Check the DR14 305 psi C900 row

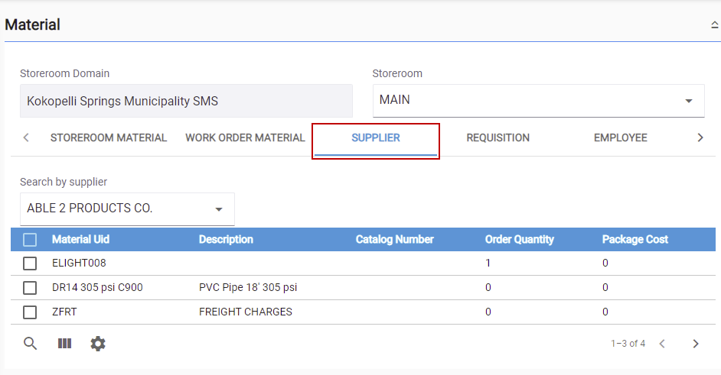[30, 288]
